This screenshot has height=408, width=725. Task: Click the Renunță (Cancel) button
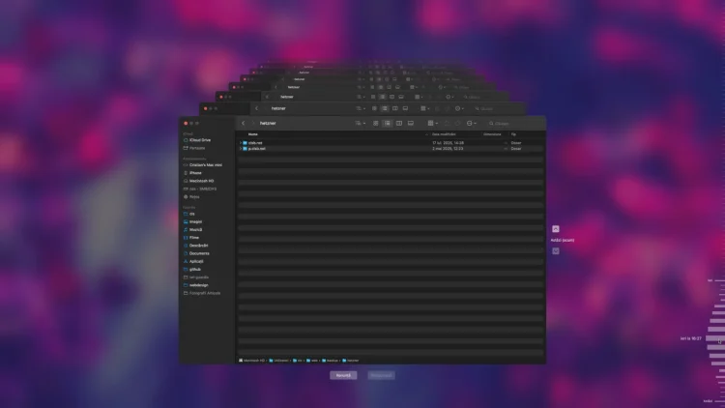pos(343,375)
